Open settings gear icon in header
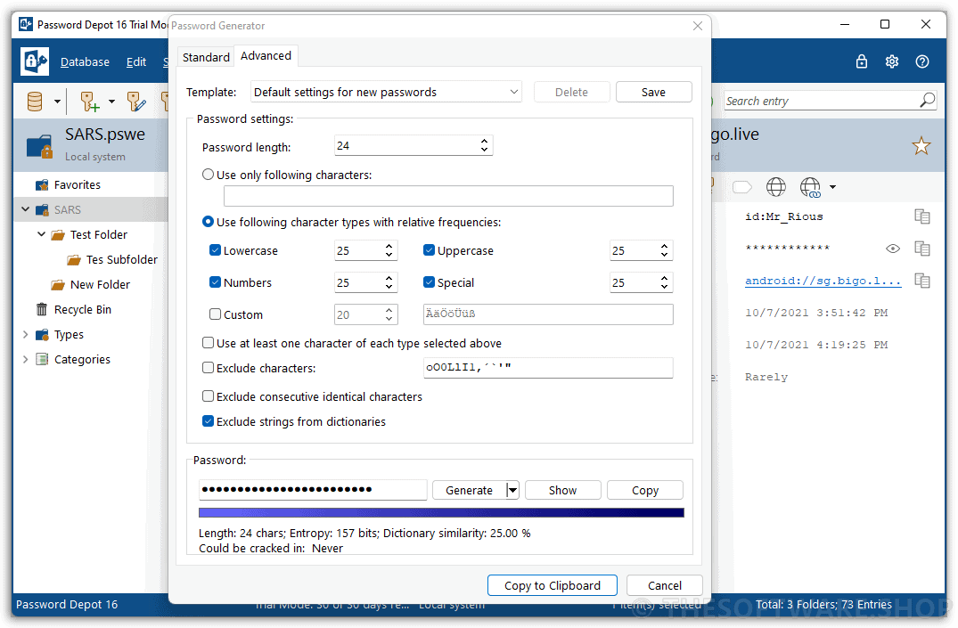Viewport: 958px width, 628px height. click(892, 61)
